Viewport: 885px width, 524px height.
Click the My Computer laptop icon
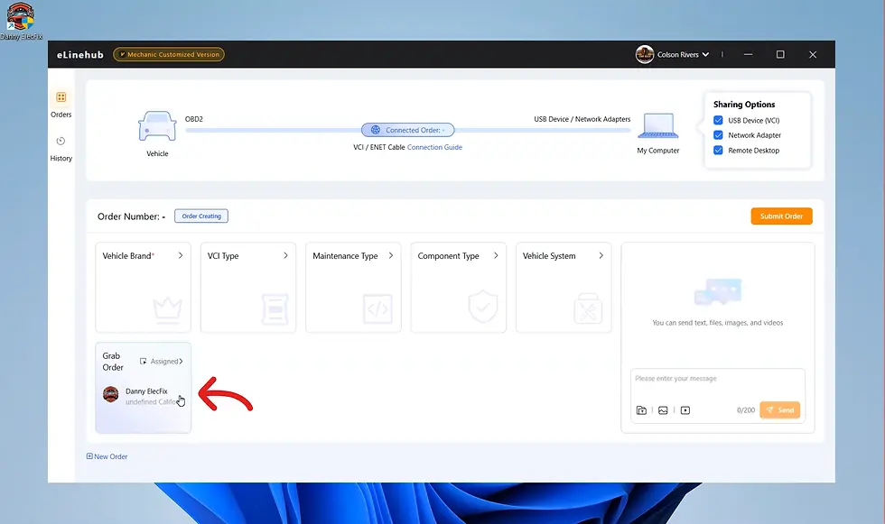[658, 125]
